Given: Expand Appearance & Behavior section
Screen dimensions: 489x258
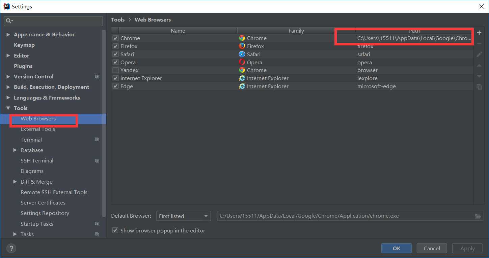Looking at the screenshot, I should (x=8, y=35).
